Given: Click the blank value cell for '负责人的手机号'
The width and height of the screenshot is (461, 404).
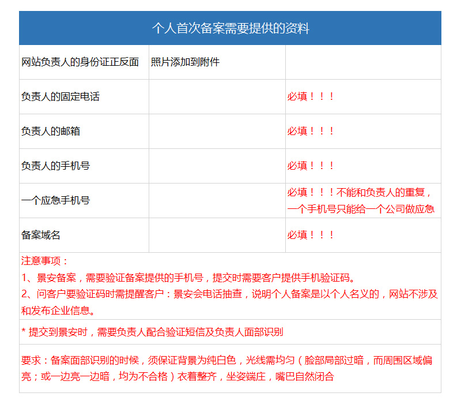Looking at the screenshot, I should click(x=217, y=166).
